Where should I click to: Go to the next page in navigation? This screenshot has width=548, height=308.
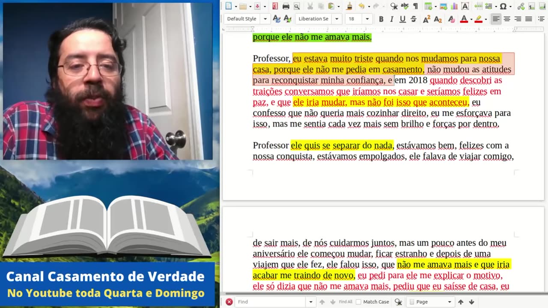click(x=471, y=302)
